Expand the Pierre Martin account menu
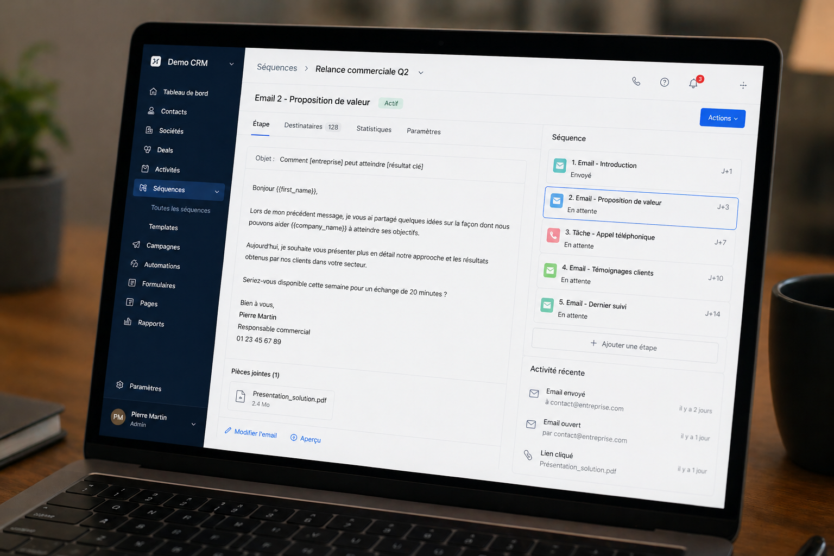The image size is (834, 556). (193, 424)
